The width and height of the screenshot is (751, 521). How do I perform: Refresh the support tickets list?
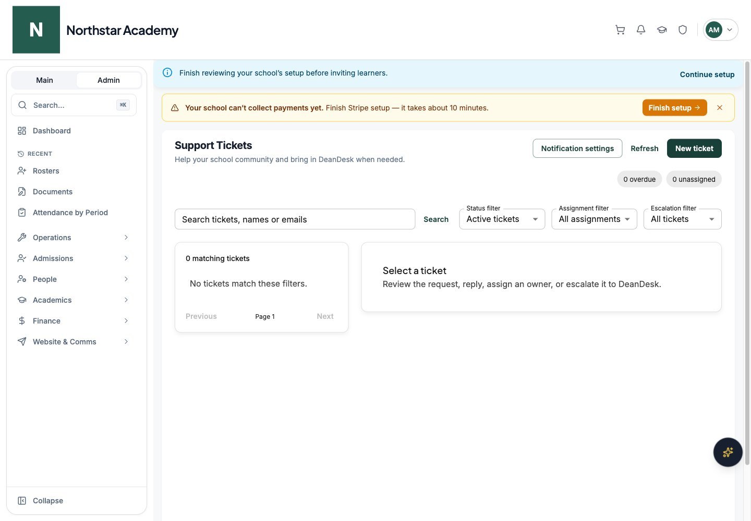coord(645,148)
